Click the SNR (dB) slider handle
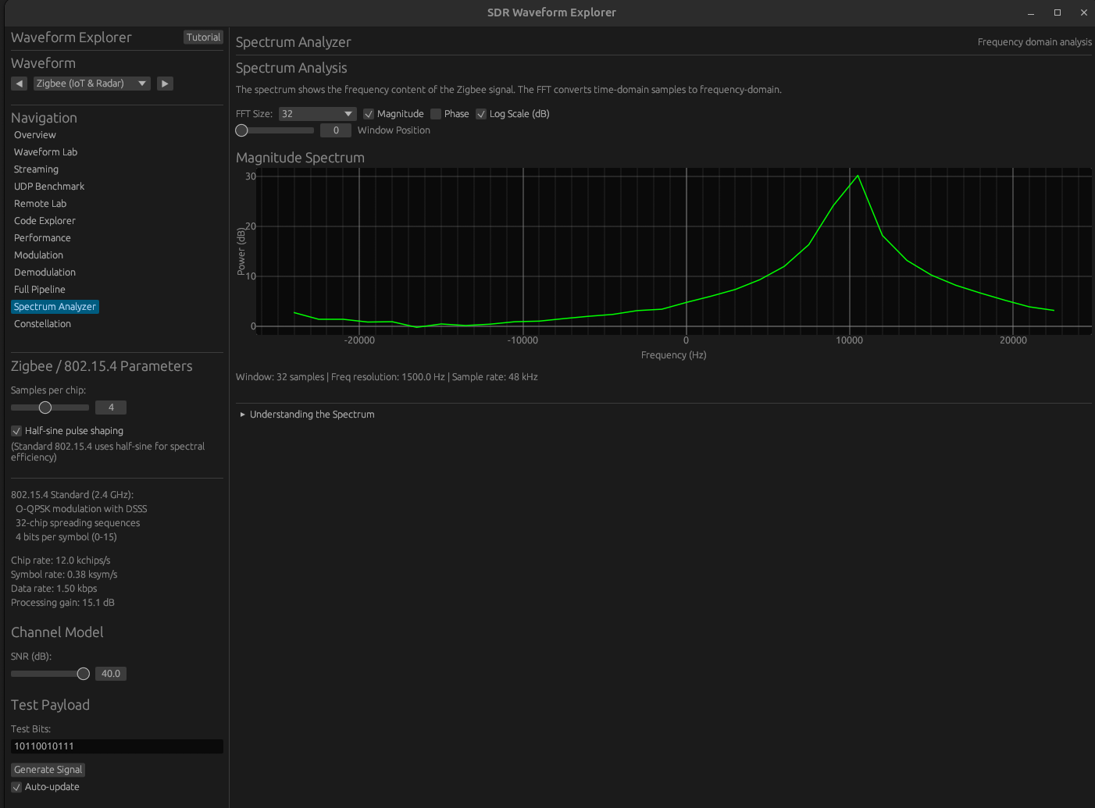 [x=84, y=673]
